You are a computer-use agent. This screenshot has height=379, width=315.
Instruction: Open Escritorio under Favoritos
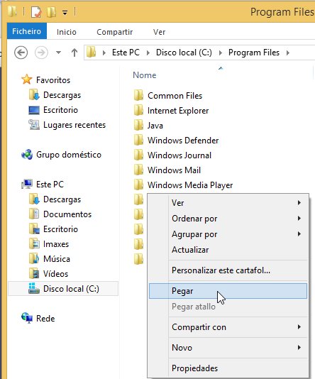(x=60, y=110)
